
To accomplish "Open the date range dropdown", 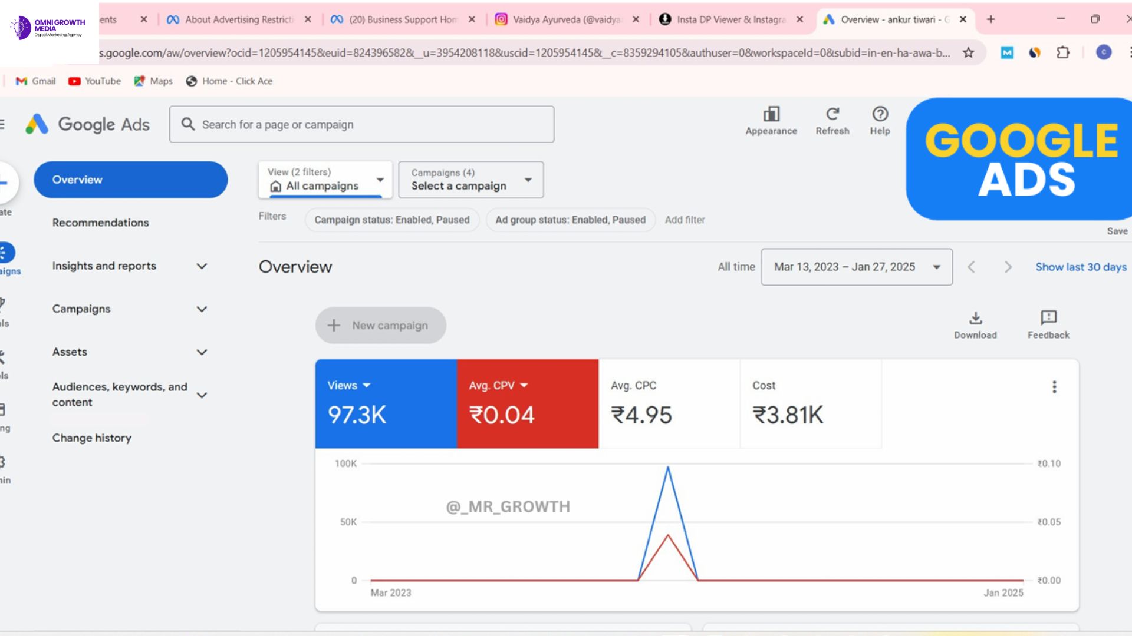I will 856,267.
